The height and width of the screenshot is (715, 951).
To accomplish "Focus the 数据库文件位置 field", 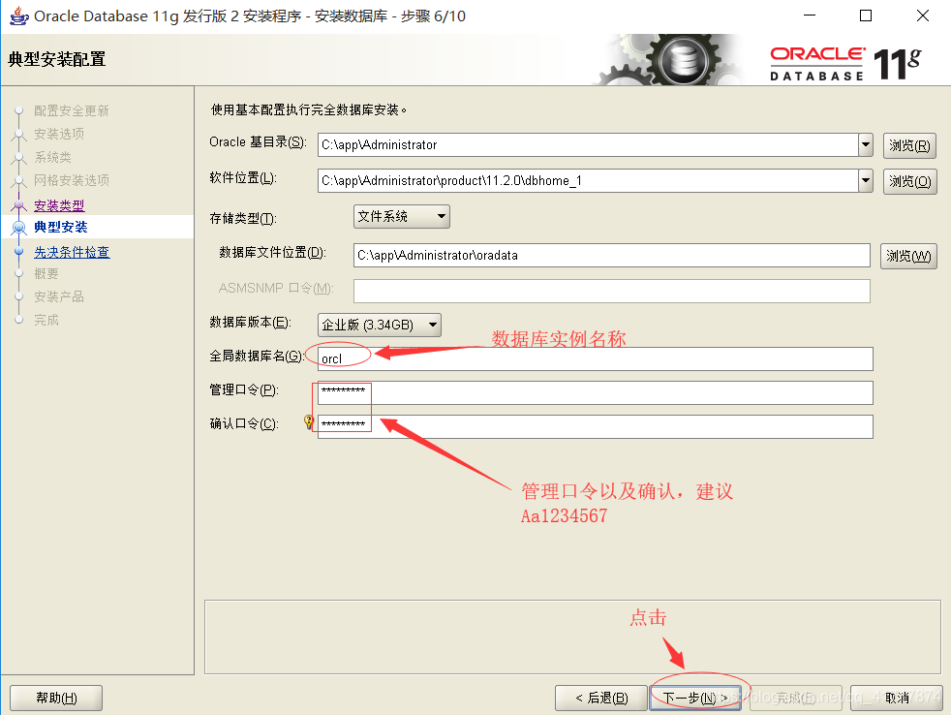I will click(611, 256).
